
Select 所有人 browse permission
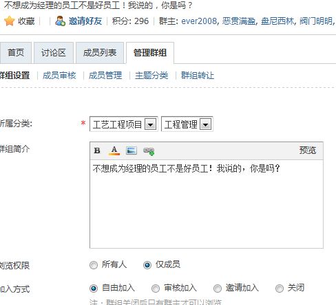94,265
